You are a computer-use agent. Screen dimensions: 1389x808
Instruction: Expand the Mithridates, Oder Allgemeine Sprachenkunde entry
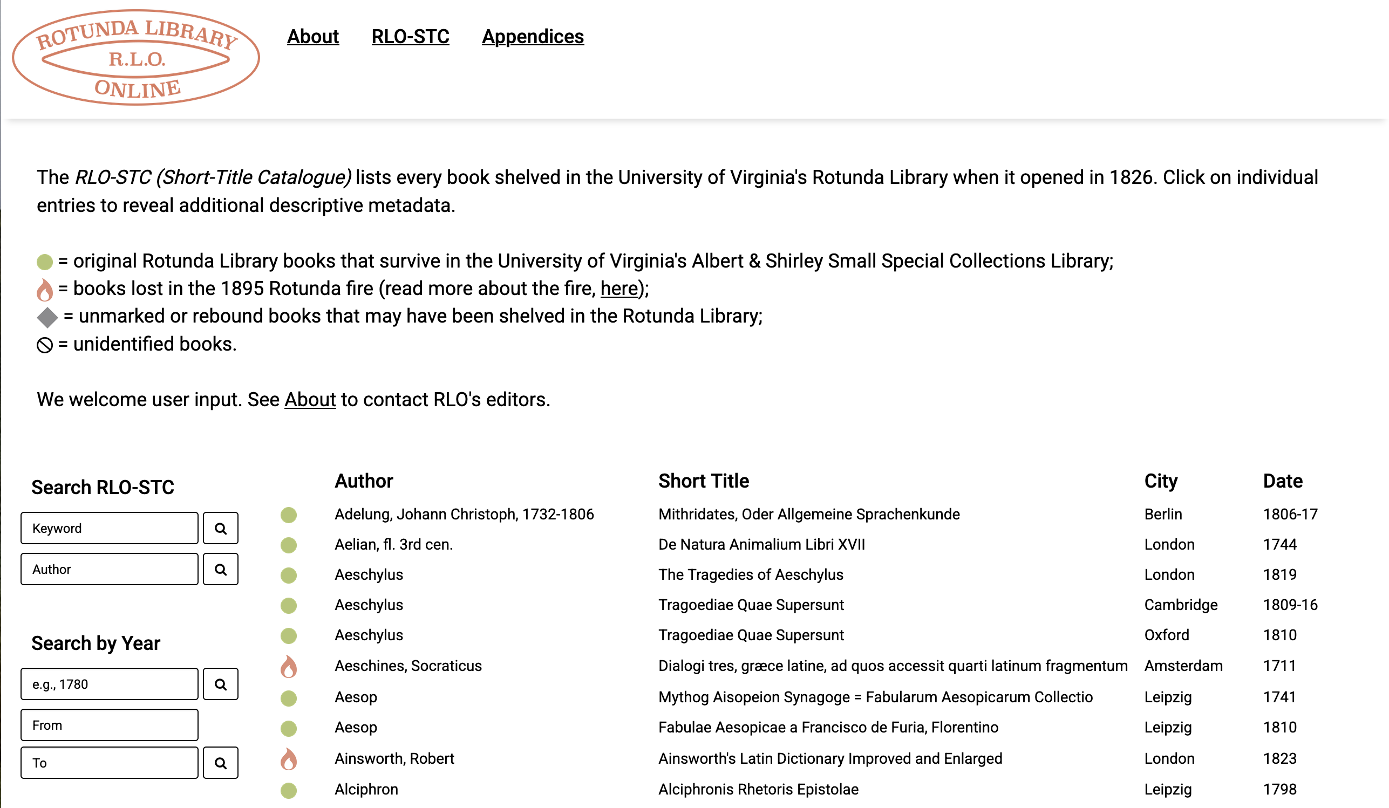point(808,514)
